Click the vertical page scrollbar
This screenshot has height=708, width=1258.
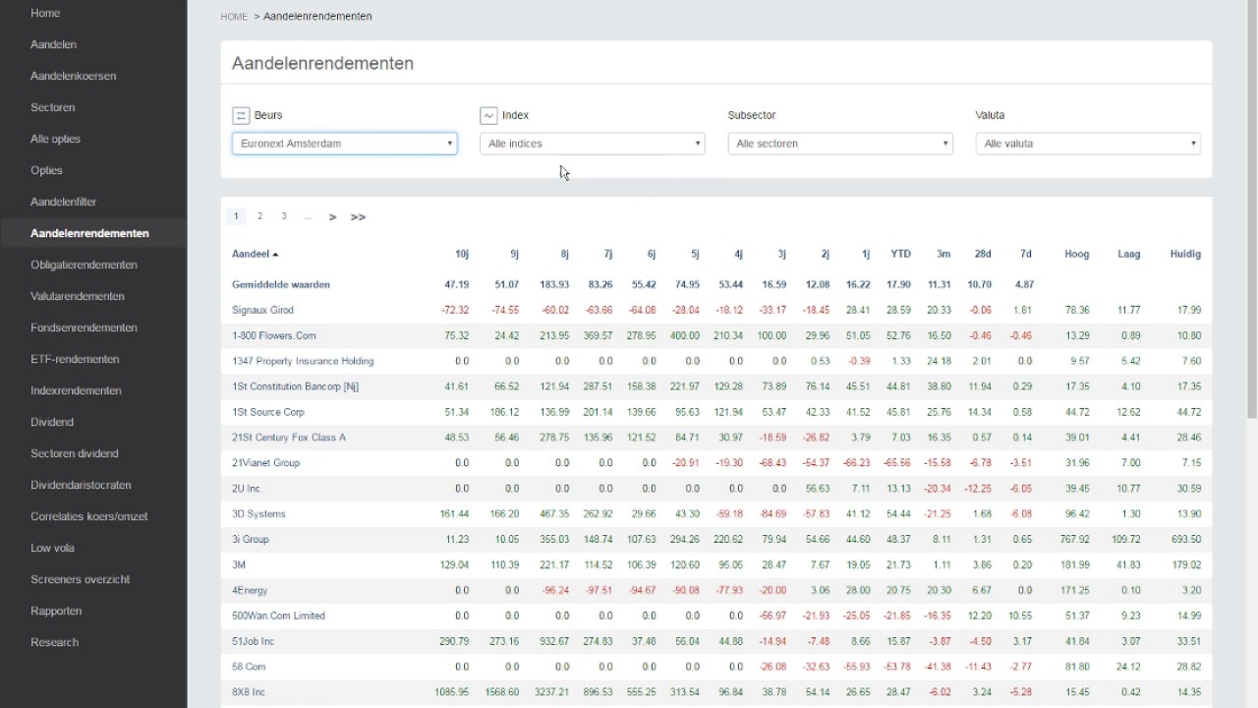coord(1251,197)
